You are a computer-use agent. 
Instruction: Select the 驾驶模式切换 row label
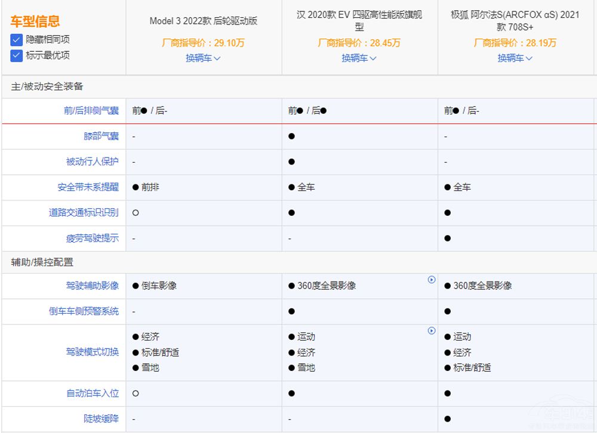(92, 352)
